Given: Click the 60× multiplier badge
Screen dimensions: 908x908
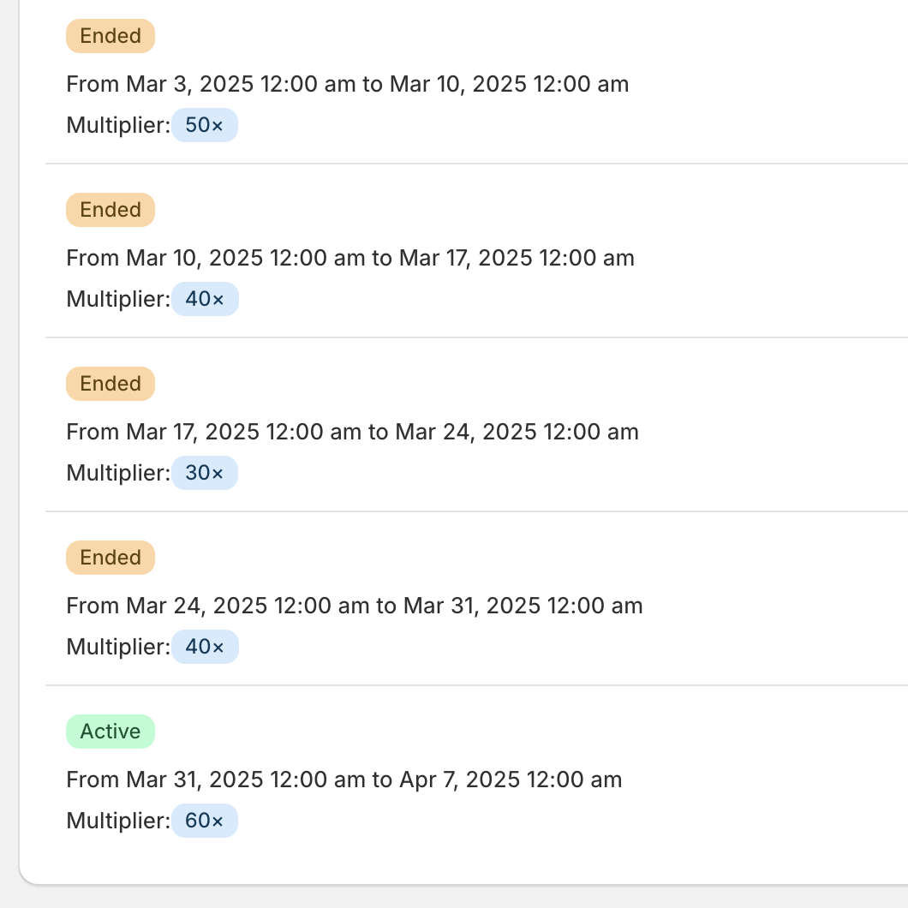Looking at the screenshot, I should [204, 821].
